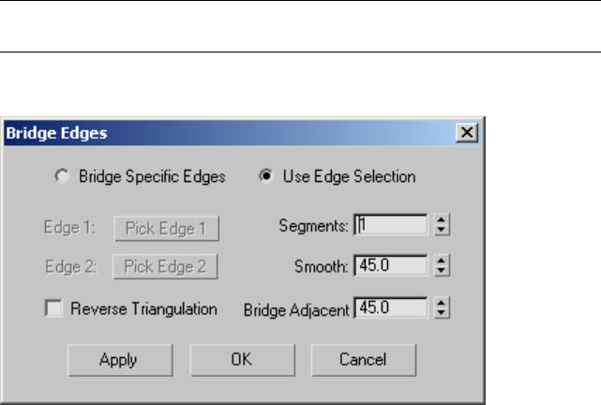Click into the Bridge Adjacent value field
601x405 pixels.
[x=389, y=307]
